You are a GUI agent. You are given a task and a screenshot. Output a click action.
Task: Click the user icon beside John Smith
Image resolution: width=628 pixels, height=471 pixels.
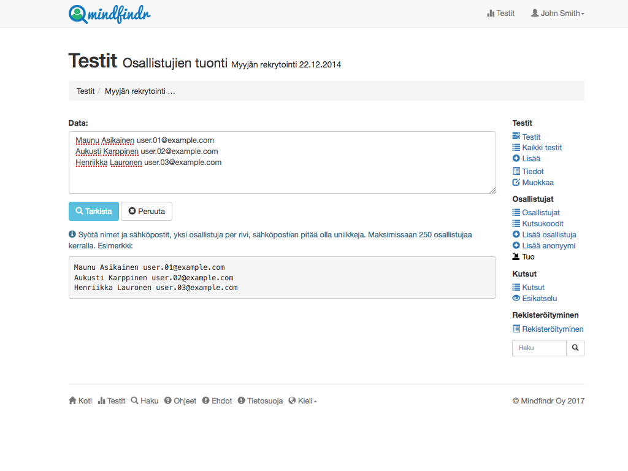[x=535, y=13]
